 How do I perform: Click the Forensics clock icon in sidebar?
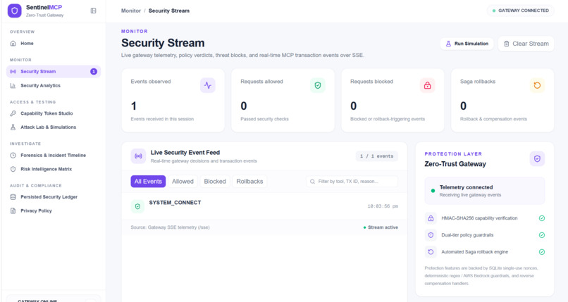tap(13, 156)
